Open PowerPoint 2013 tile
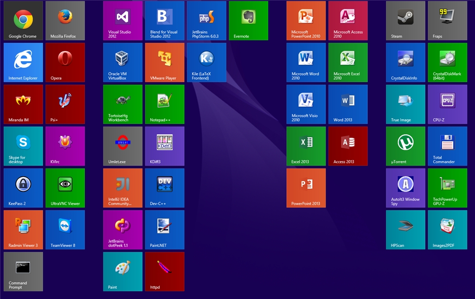 click(306, 188)
